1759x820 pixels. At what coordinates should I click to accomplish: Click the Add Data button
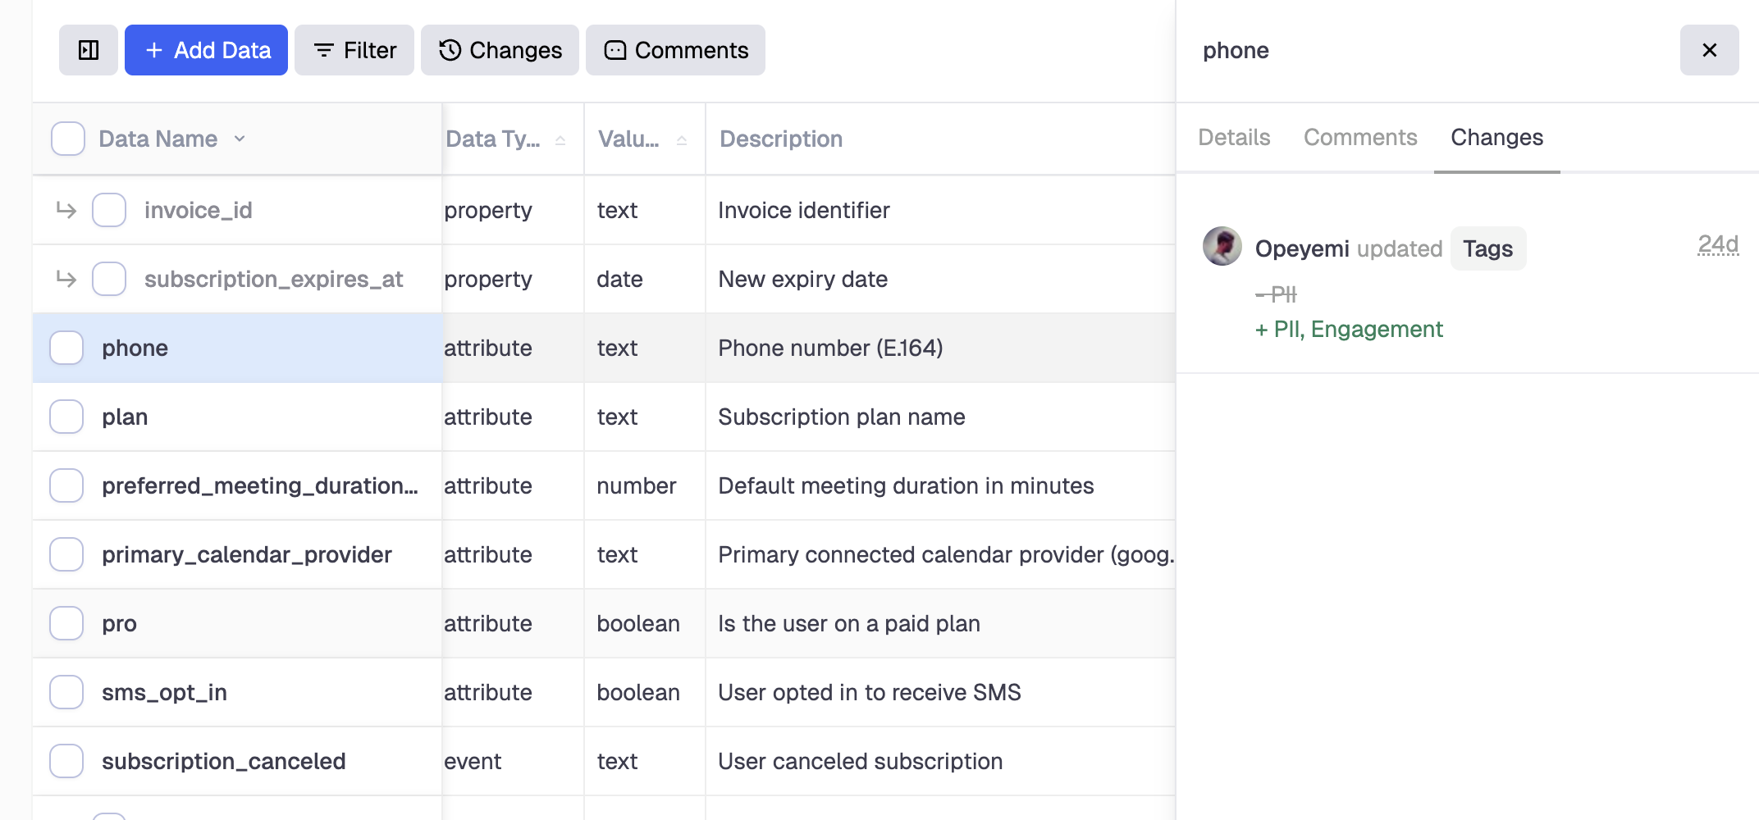coord(206,50)
